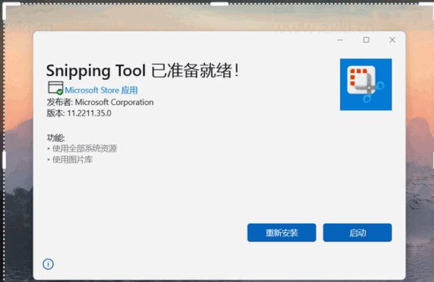Viewport: 434px width, 282px height.
Task: Select the 使用图片库 capability item
Action: pyautogui.click(x=71, y=159)
